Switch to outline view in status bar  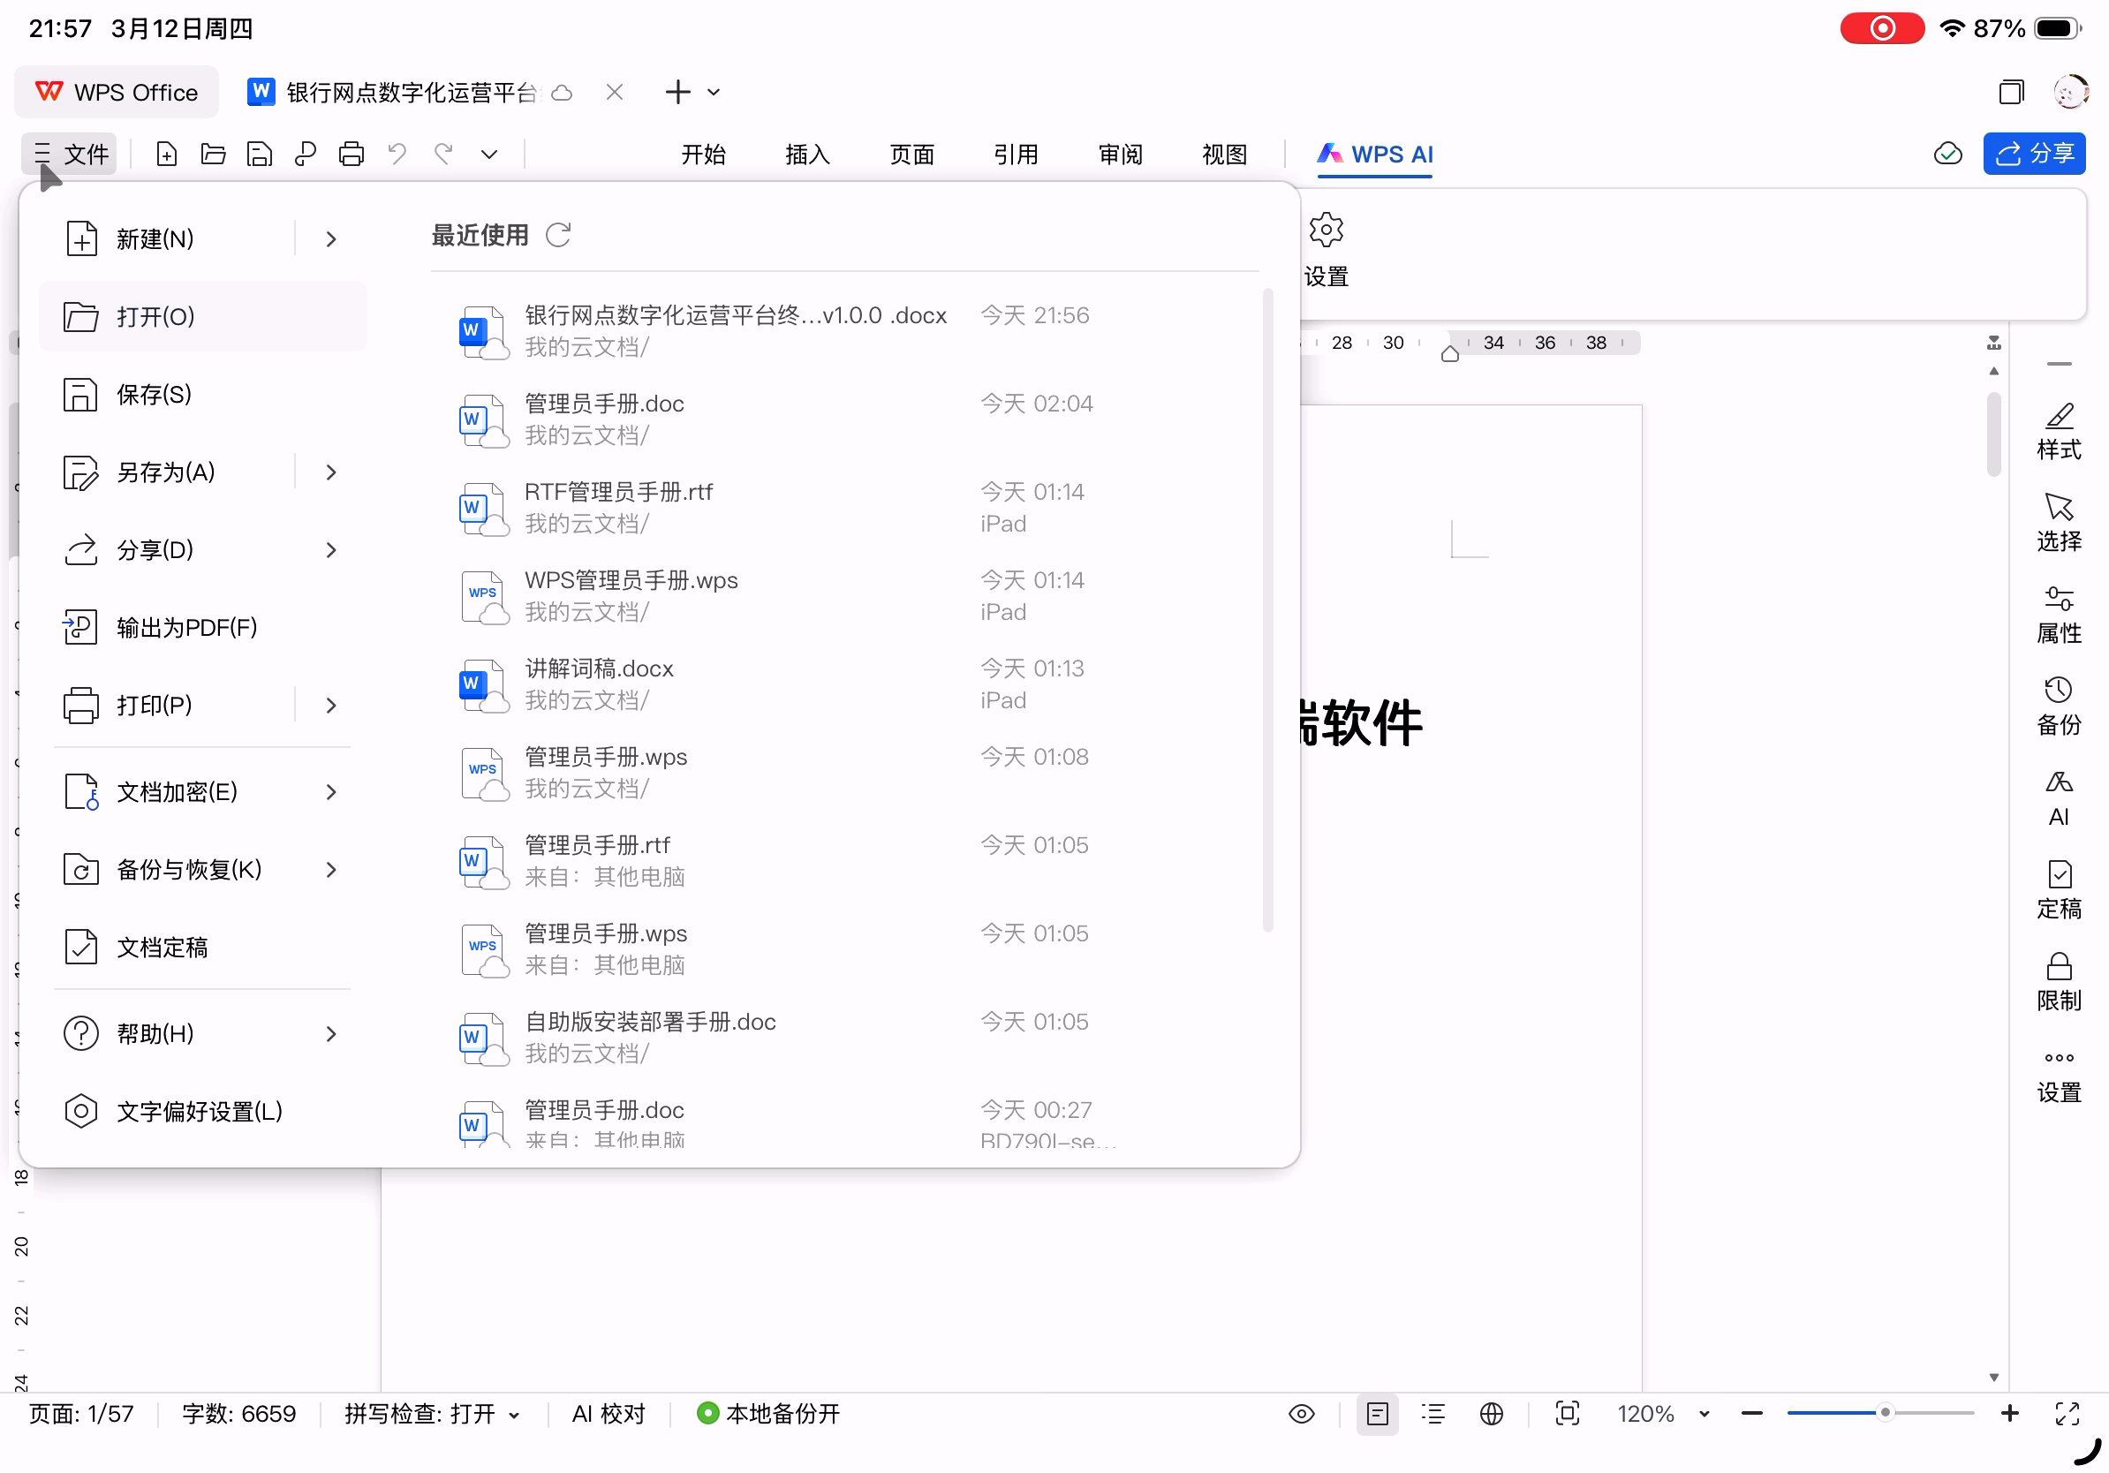click(x=1433, y=1413)
